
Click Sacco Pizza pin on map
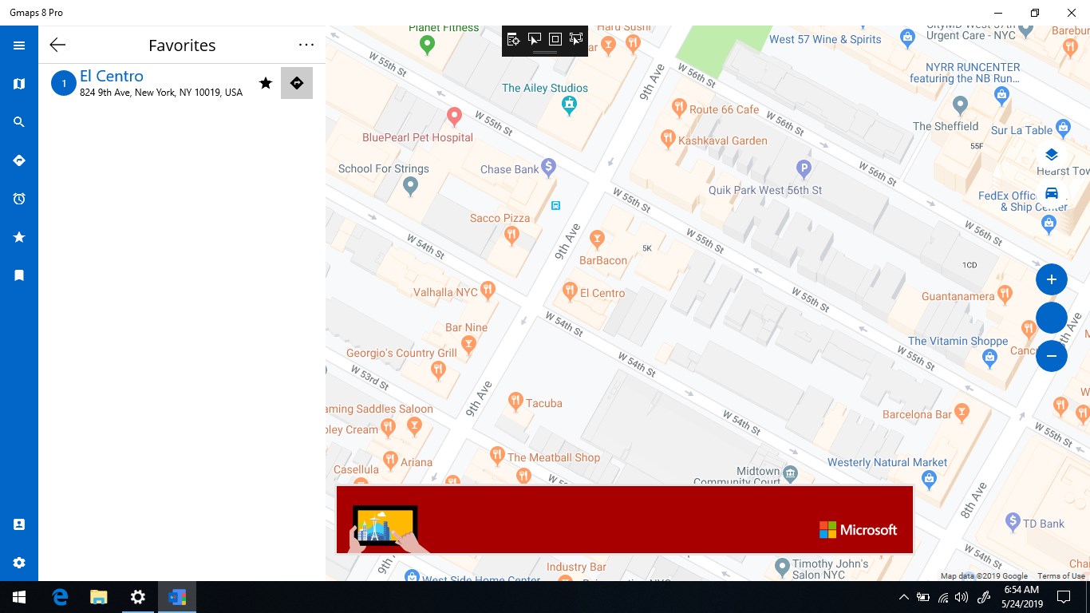click(x=512, y=235)
